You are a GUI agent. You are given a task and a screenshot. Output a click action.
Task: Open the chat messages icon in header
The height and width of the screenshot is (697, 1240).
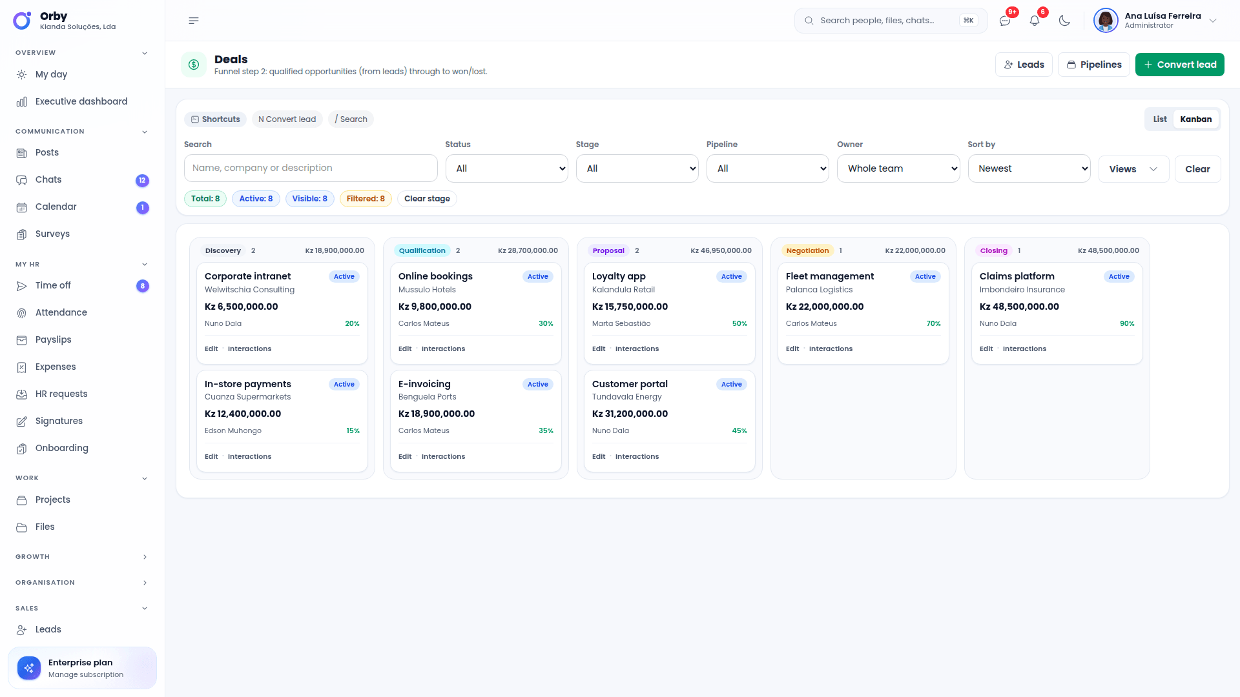[1005, 21]
